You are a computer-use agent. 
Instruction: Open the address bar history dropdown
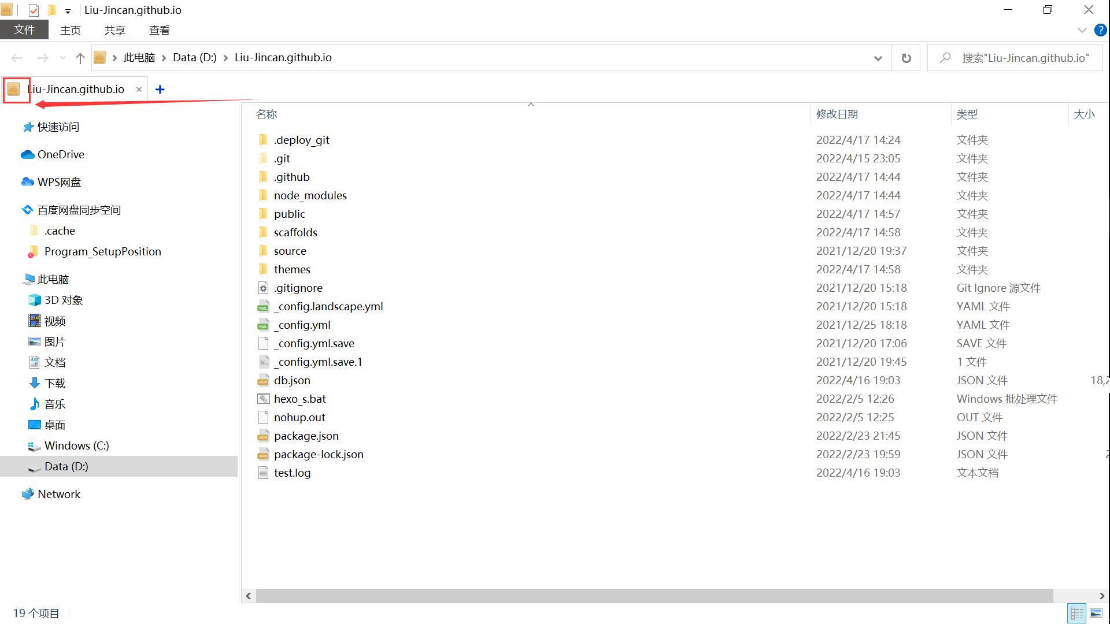(x=878, y=58)
